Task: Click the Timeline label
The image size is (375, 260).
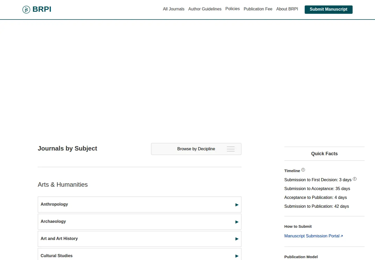Action: [x=292, y=171]
